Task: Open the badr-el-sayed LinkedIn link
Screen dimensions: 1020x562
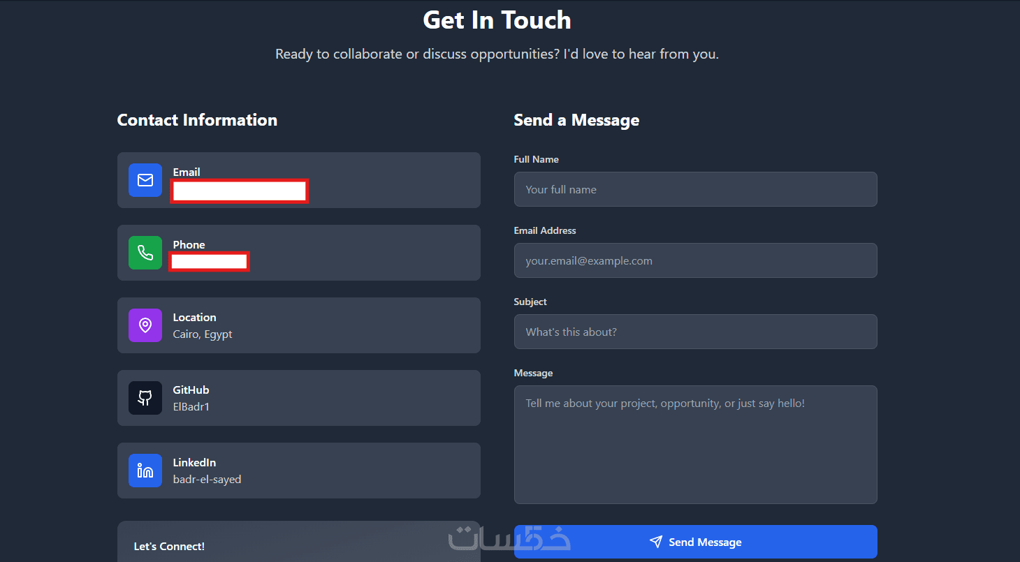Action: click(x=207, y=479)
